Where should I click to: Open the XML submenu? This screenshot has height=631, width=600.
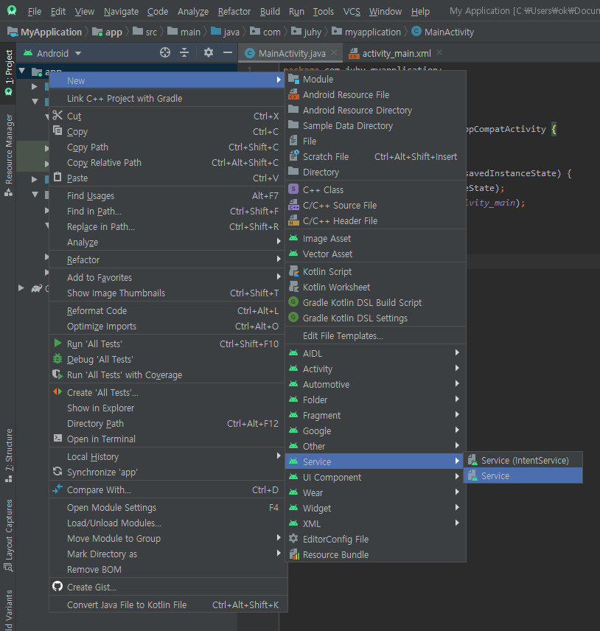pos(375,523)
